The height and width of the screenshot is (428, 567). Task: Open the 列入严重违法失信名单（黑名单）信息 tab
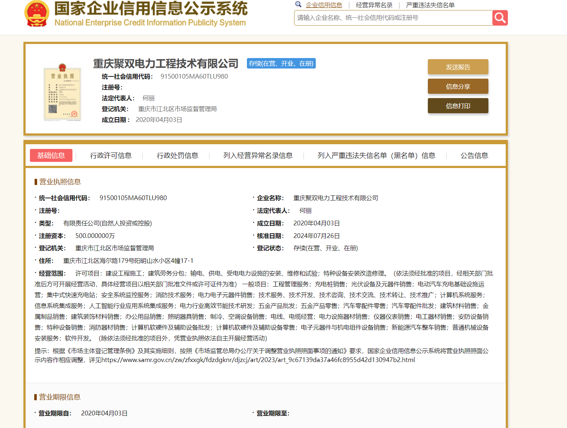(376, 155)
